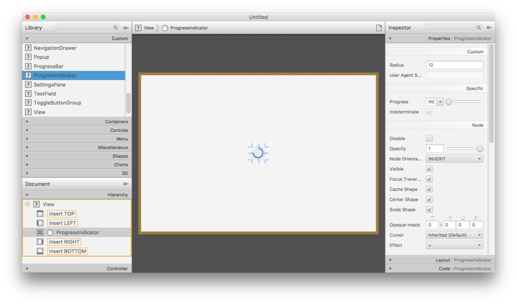Select ProgressIndicator in the Library list
Viewport: 517px width, 304px height.
coord(74,75)
